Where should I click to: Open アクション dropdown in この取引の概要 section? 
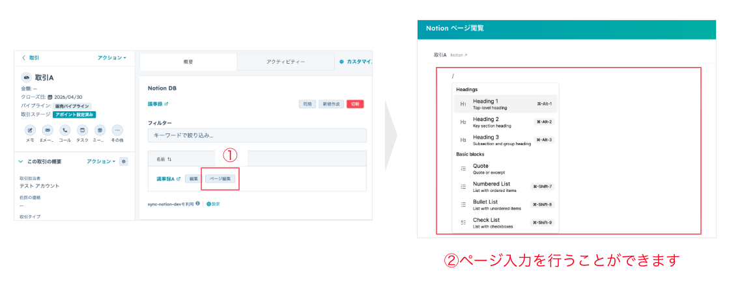click(102, 161)
